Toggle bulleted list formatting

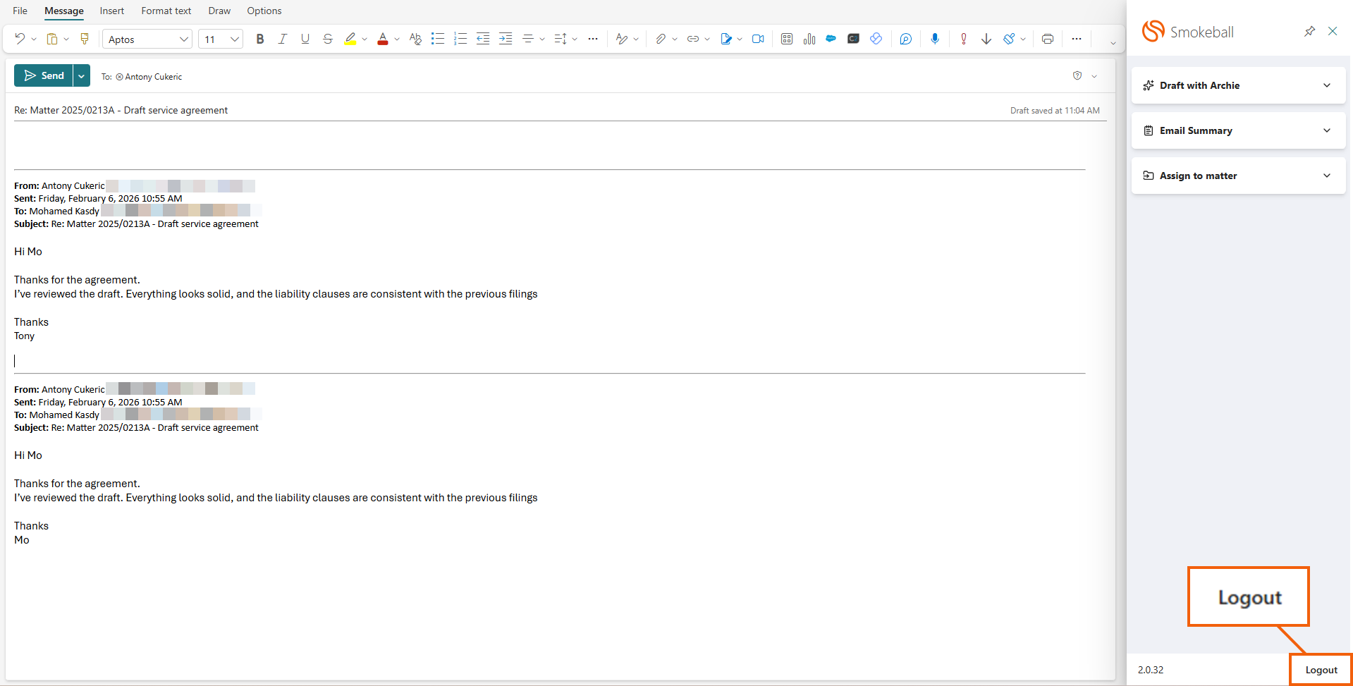click(438, 39)
